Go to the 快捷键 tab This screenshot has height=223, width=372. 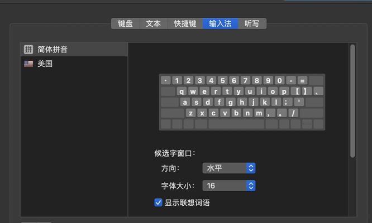pyautogui.click(x=185, y=23)
